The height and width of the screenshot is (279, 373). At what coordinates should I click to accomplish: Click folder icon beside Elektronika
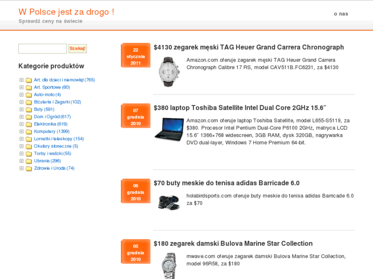pyautogui.click(x=29, y=124)
